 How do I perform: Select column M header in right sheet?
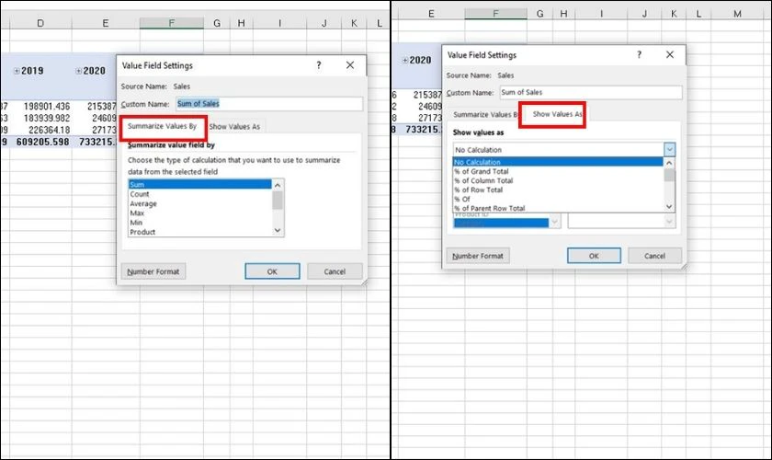point(737,14)
